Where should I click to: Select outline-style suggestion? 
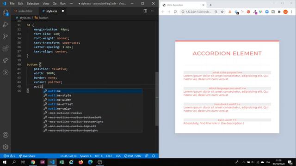tap(92, 95)
